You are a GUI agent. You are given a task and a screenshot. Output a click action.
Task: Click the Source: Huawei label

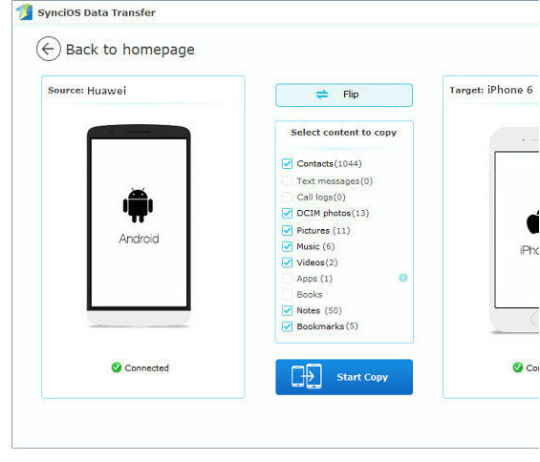tap(87, 91)
